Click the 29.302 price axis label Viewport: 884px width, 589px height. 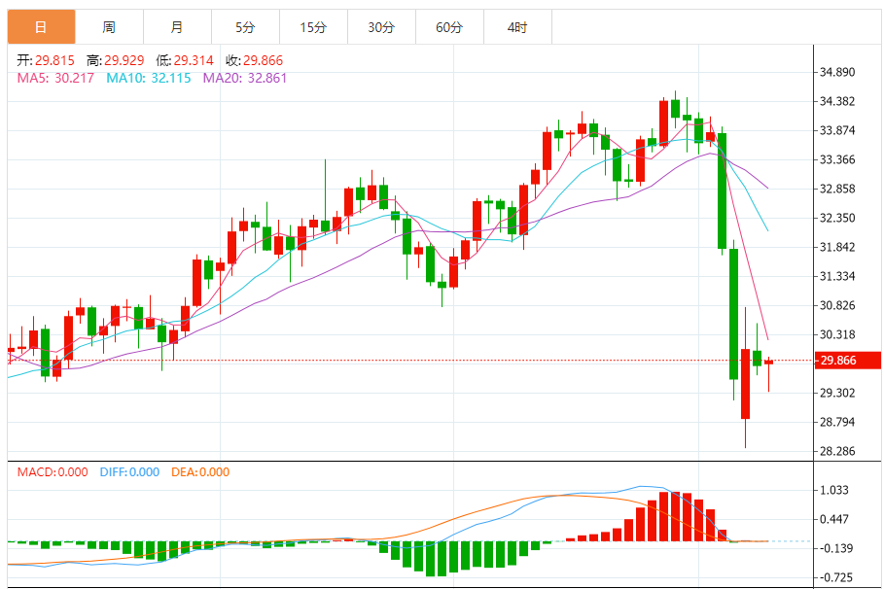(x=837, y=393)
